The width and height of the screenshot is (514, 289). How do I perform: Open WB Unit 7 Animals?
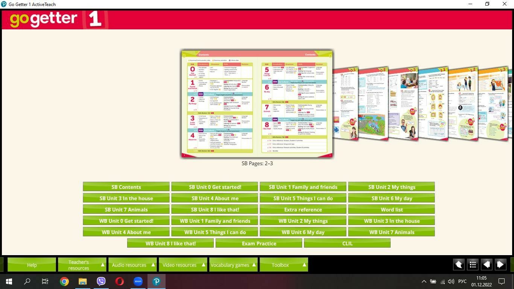tap(392, 232)
